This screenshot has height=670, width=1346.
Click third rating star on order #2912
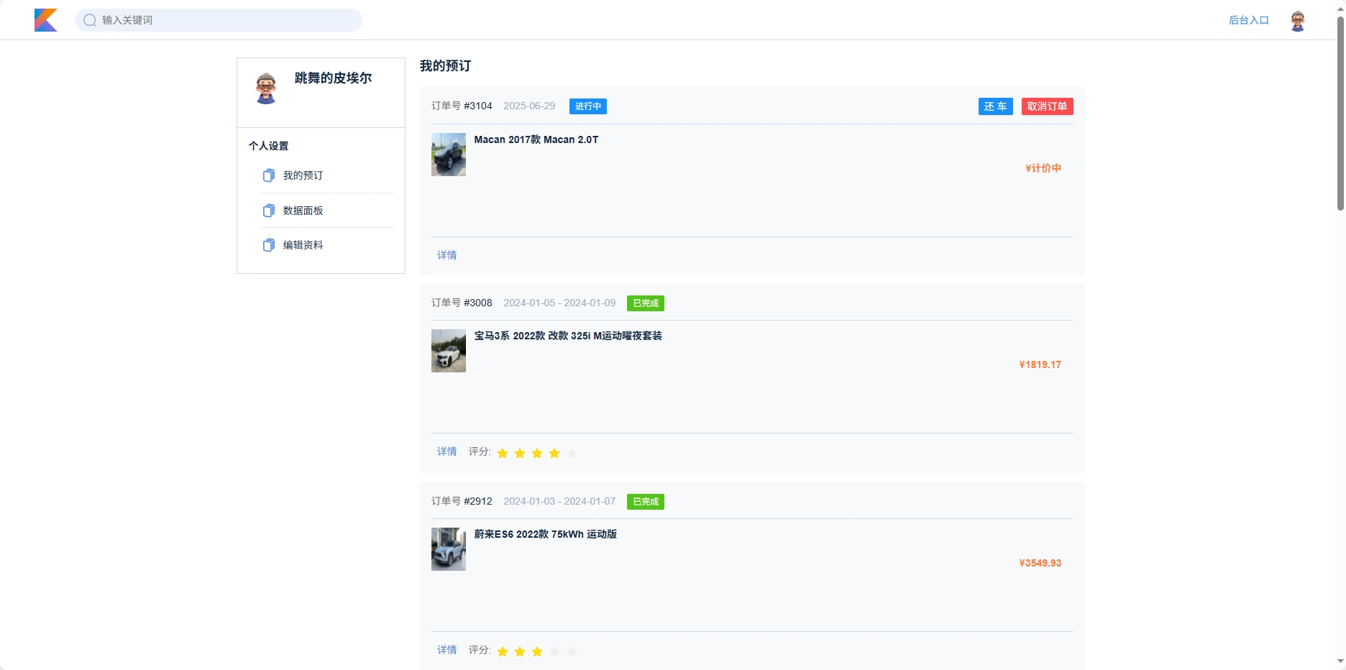click(537, 651)
